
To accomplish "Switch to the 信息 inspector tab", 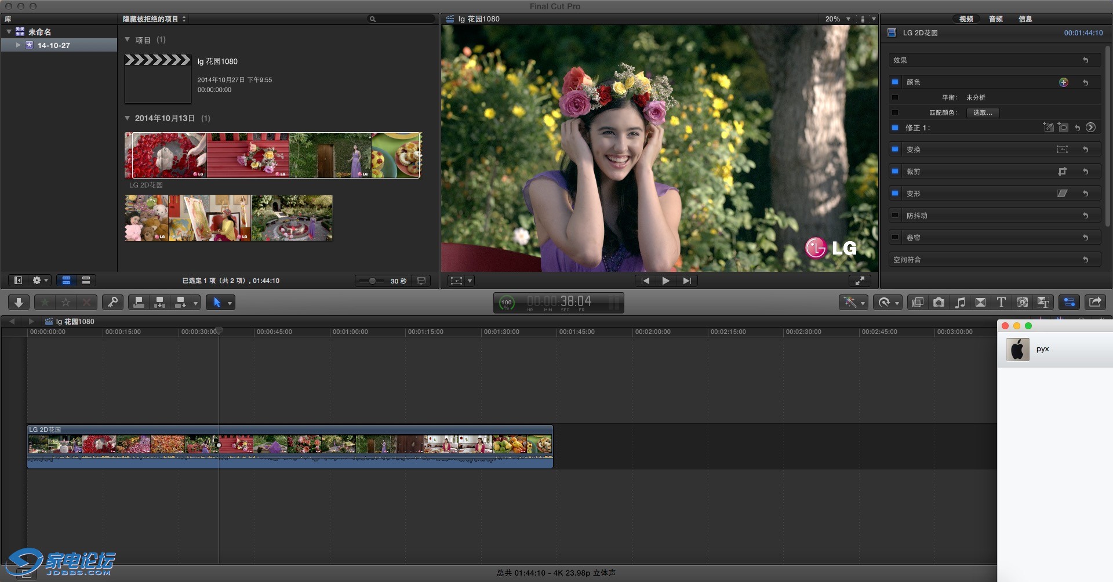I will tap(1025, 19).
